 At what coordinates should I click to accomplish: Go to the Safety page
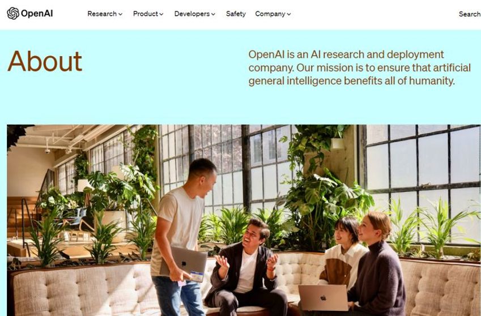pyautogui.click(x=236, y=14)
